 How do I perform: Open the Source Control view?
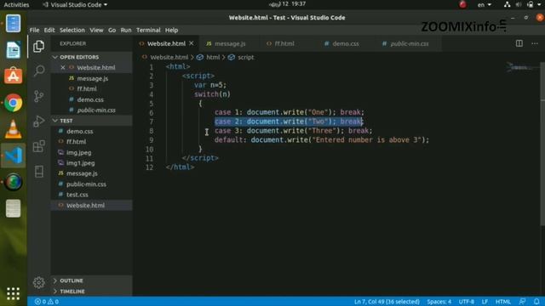point(39,96)
